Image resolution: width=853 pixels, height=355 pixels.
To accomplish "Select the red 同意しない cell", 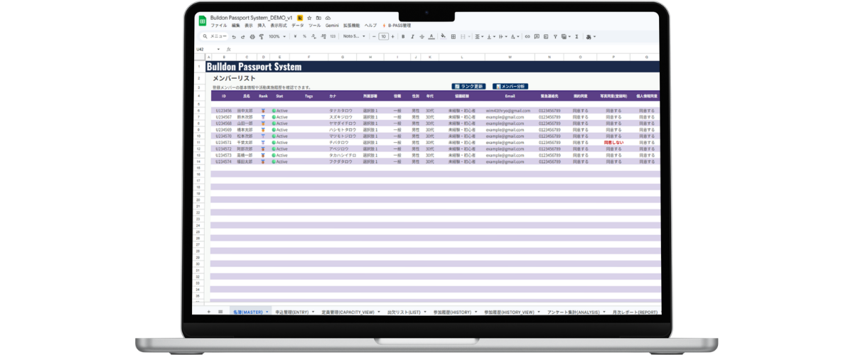I will point(613,143).
